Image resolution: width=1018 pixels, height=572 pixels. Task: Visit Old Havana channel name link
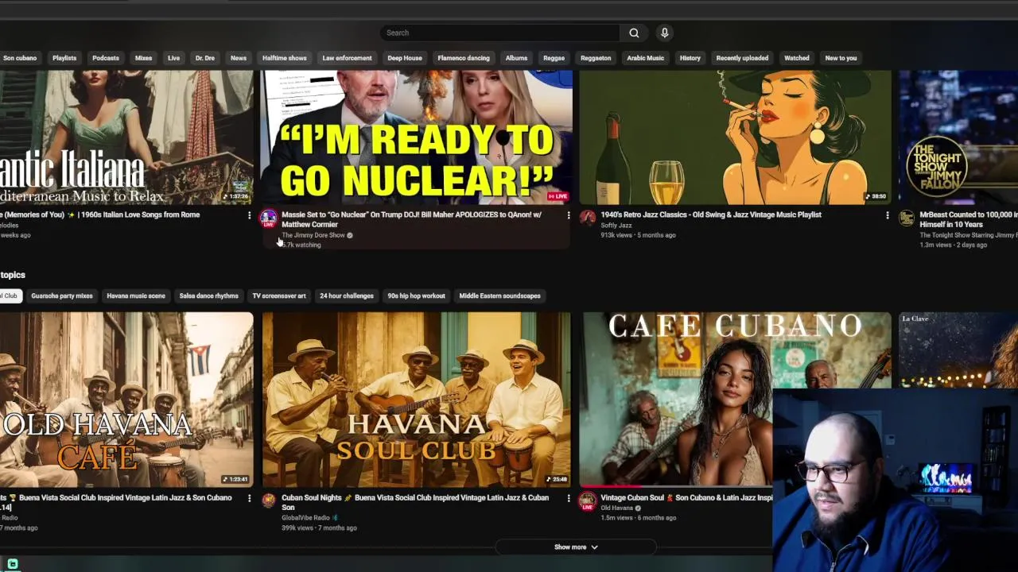[x=616, y=508]
